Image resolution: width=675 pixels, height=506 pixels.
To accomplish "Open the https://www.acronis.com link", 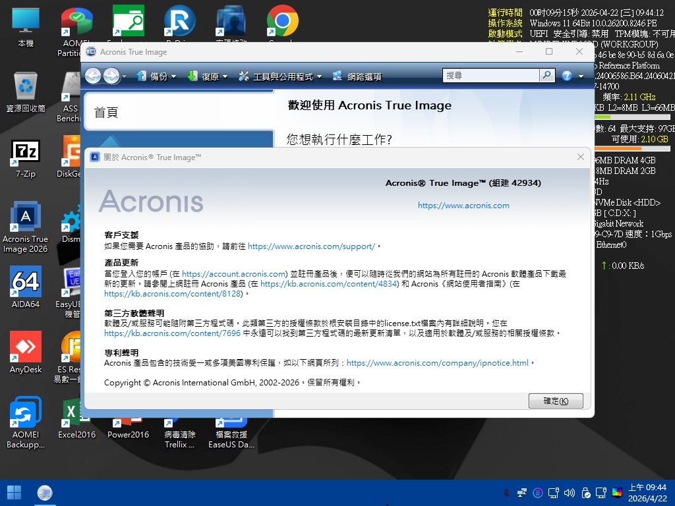I will tap(463, 206).
